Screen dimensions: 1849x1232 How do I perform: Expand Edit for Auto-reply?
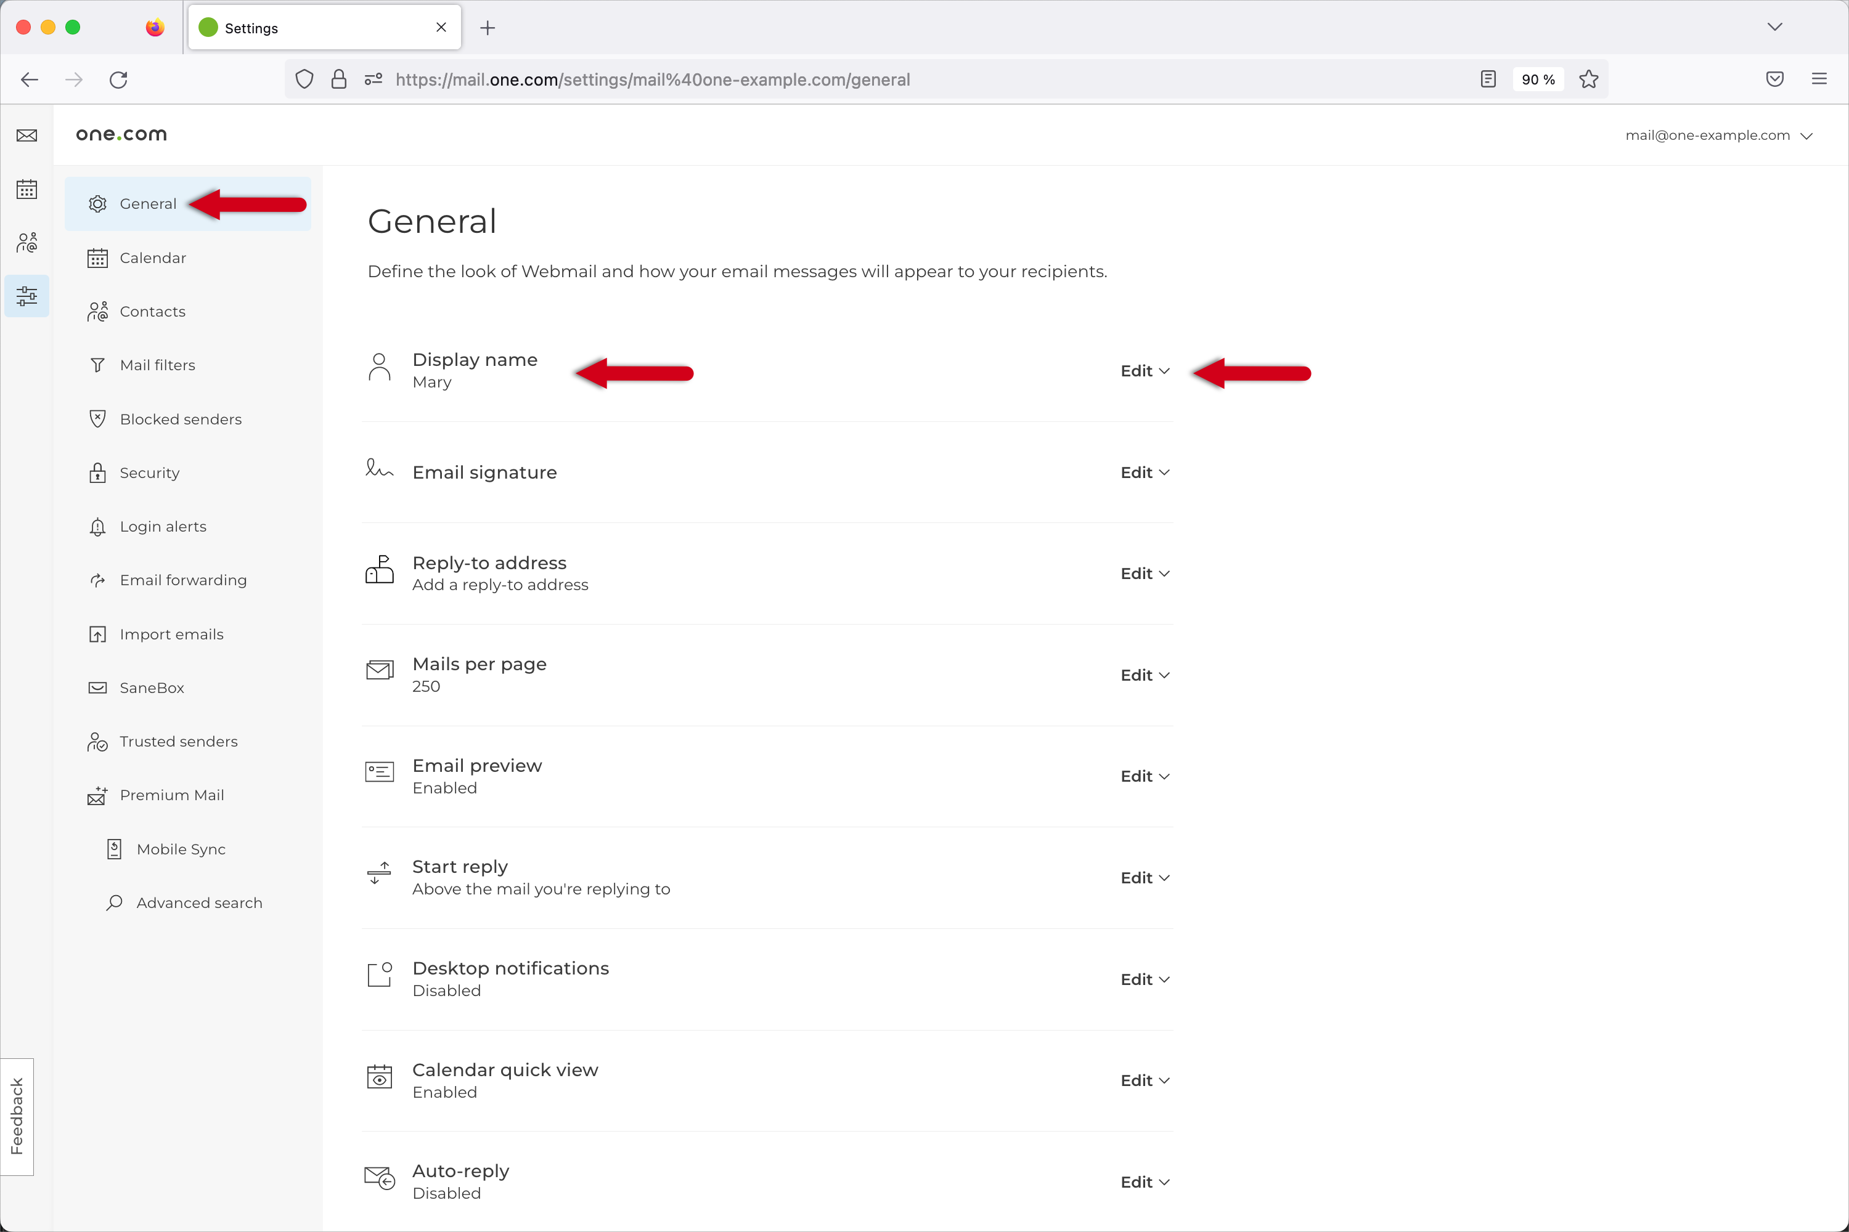tap(1144, 1181)
